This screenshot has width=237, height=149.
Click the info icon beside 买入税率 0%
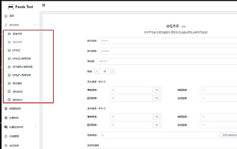[x=104, y=82]
